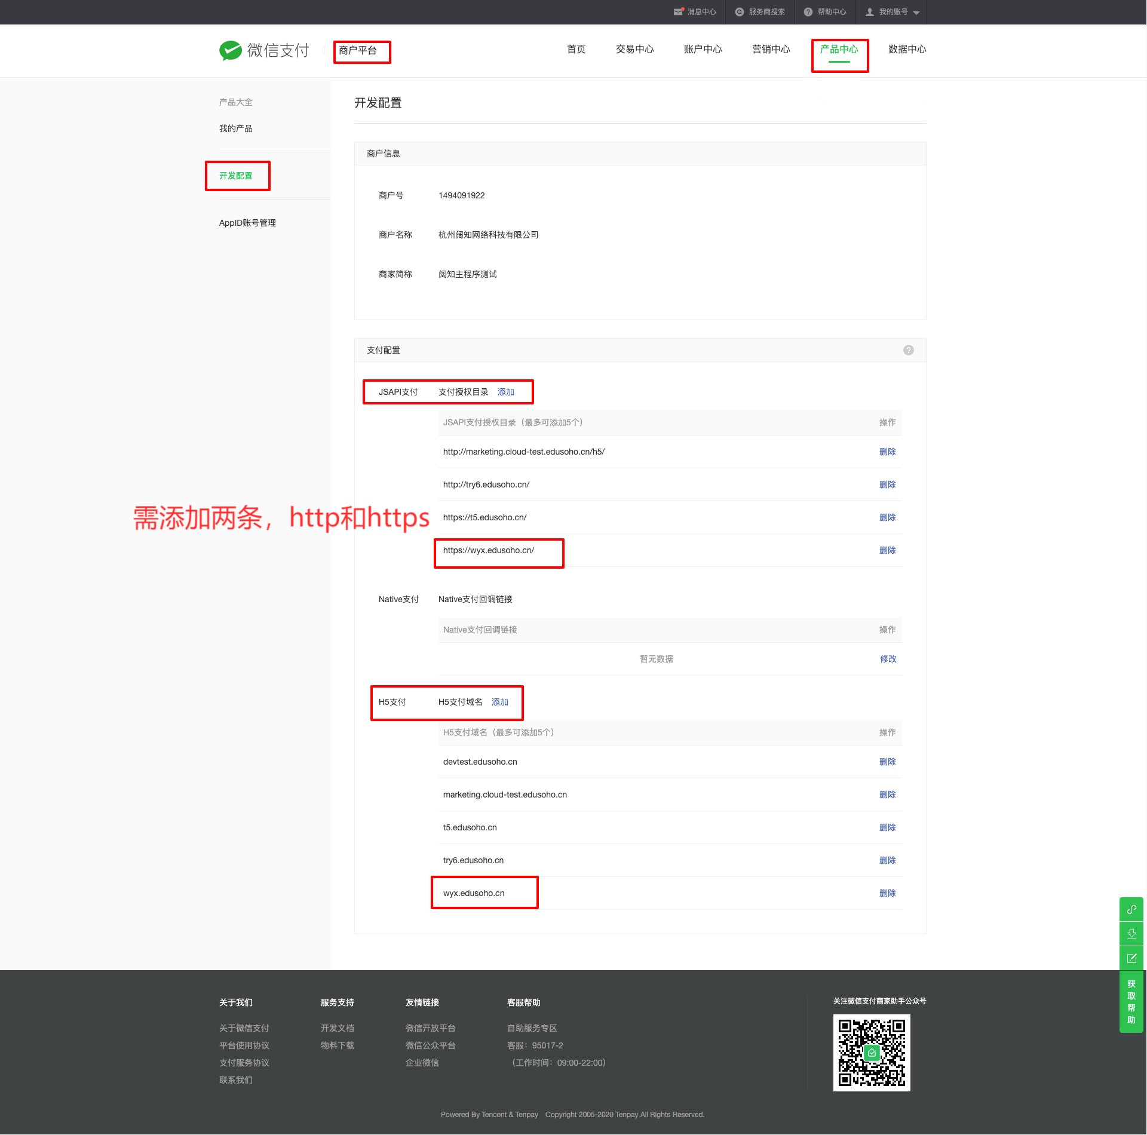The image size is (1147, 1135).
Task: Click the green download icon on floating sidebar
Action: (1131, 934)
